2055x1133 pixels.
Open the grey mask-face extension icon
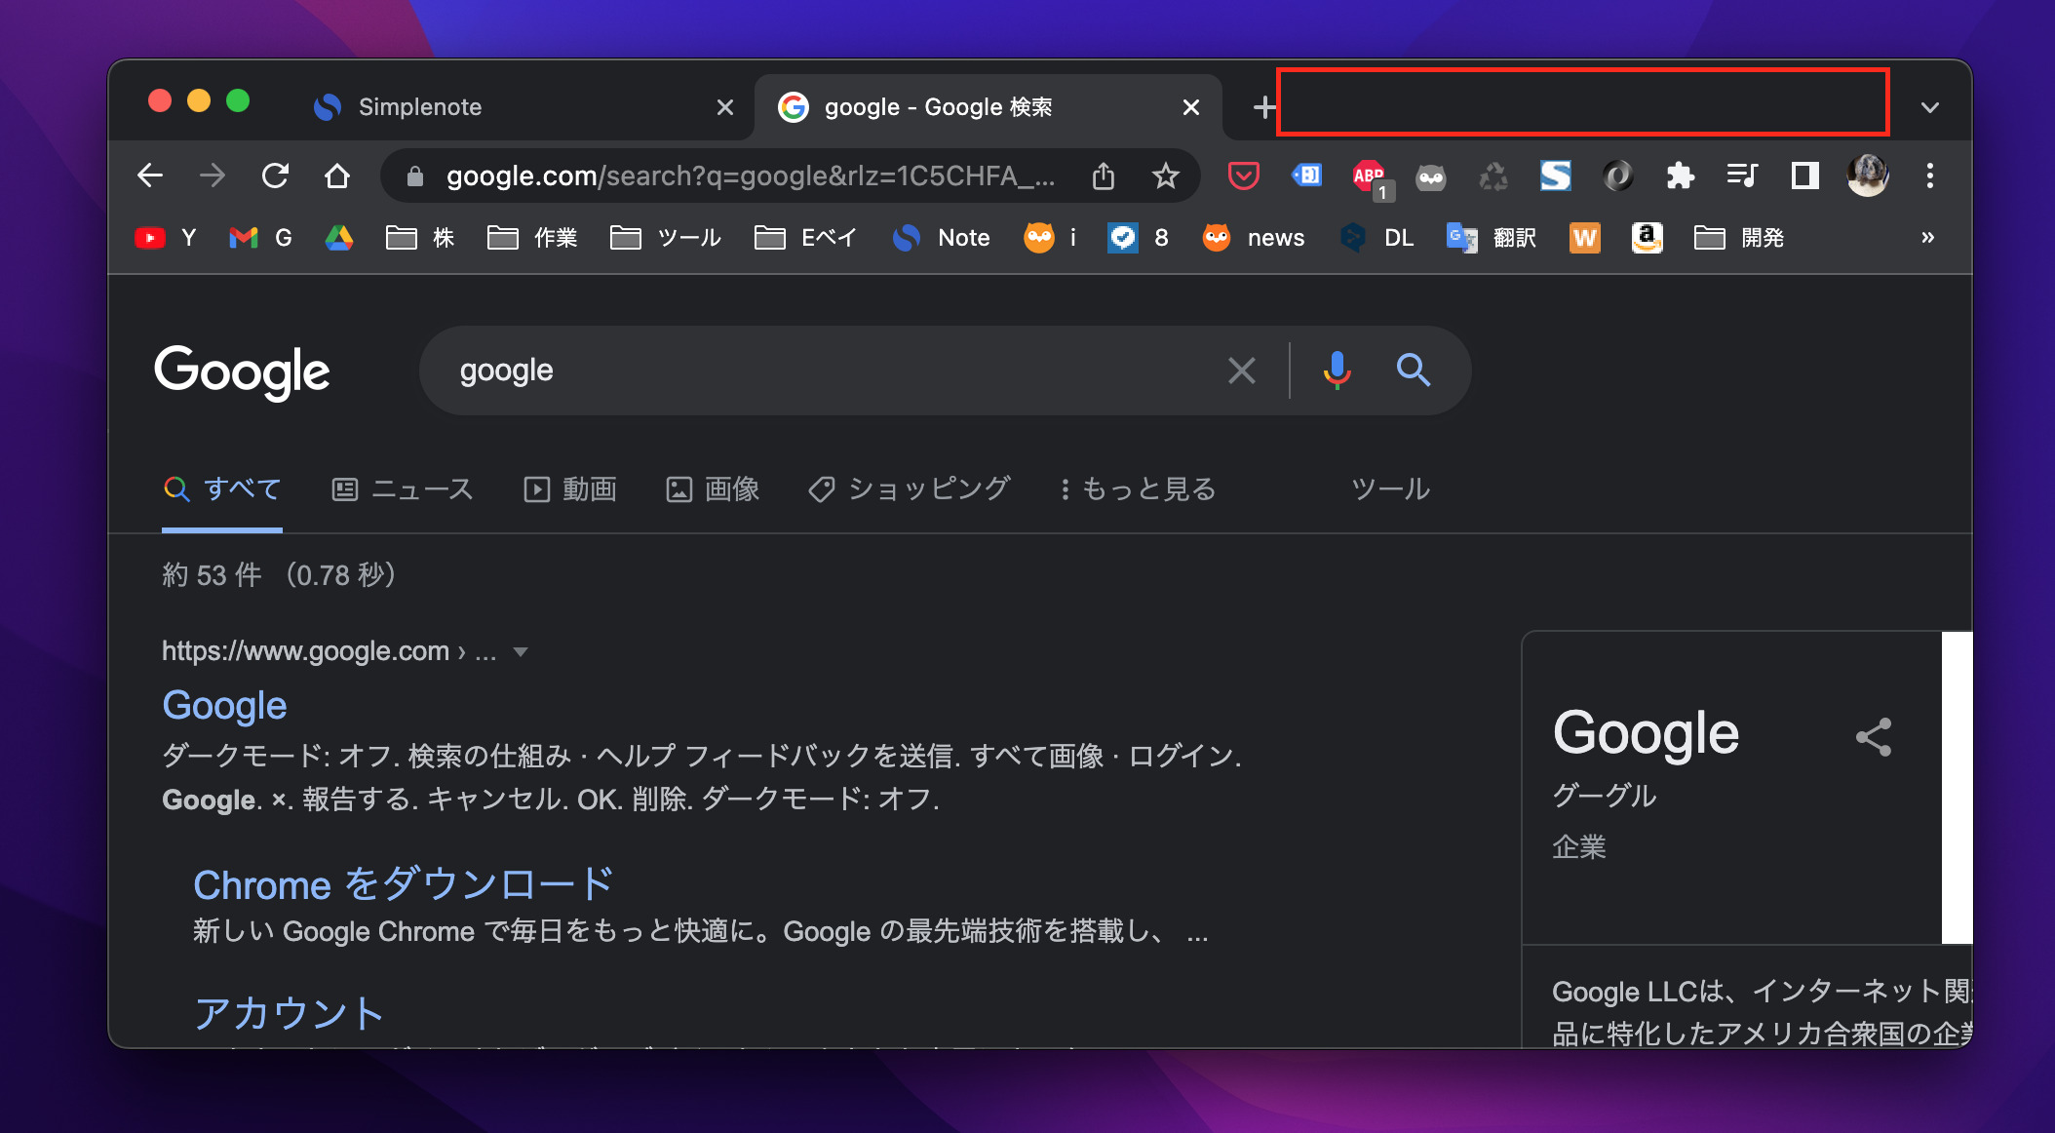coord(1431,176)
